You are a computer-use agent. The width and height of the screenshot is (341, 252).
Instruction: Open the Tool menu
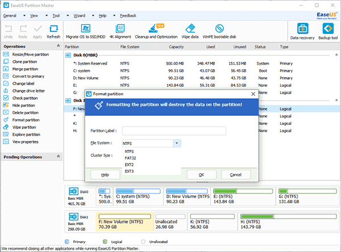click(56, 16)
